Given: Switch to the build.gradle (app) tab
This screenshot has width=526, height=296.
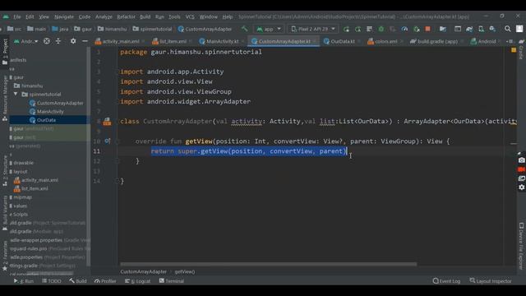Looking at the screenshot, I should (436, 41).
